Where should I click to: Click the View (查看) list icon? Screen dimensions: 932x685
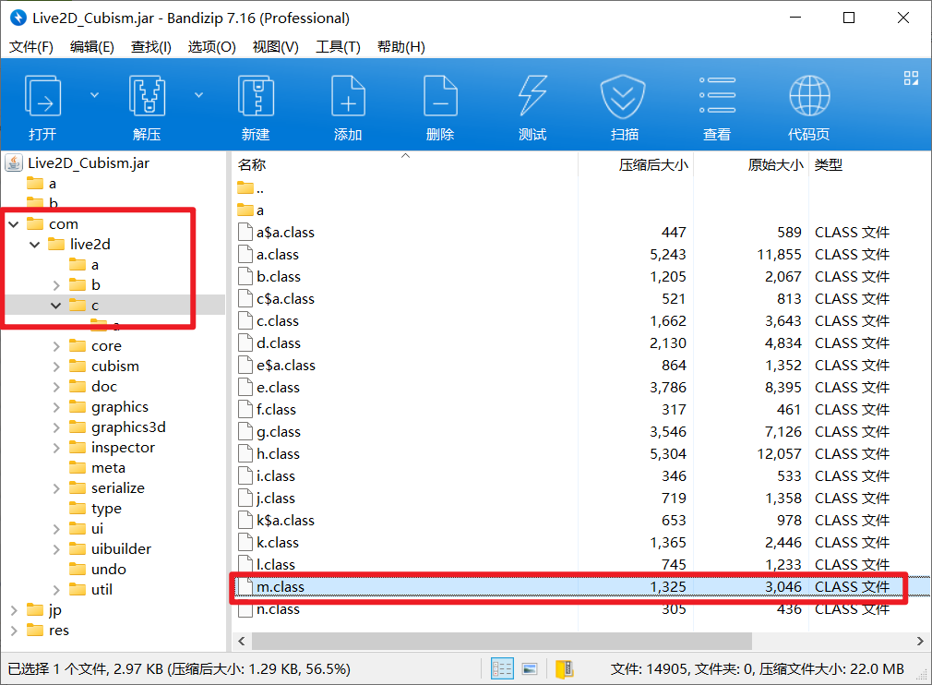pos(717,96)
